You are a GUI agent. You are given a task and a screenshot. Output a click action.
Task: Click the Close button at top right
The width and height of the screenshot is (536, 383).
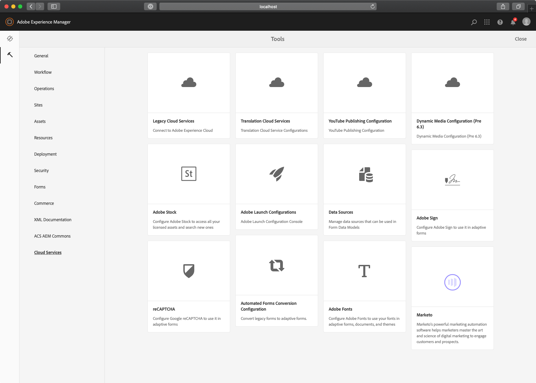(521, 39)
